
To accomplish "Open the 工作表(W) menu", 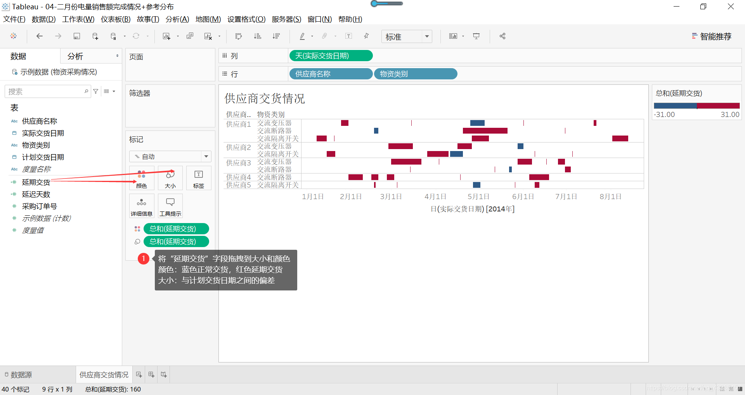I will [x=78, y=19].
